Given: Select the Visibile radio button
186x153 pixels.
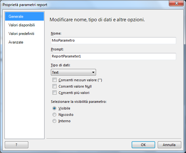Looking at the screenshot, I should click(54, 108).
